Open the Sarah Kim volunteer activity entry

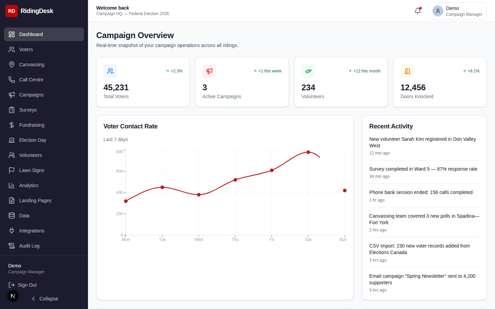[x=422, y=142]
